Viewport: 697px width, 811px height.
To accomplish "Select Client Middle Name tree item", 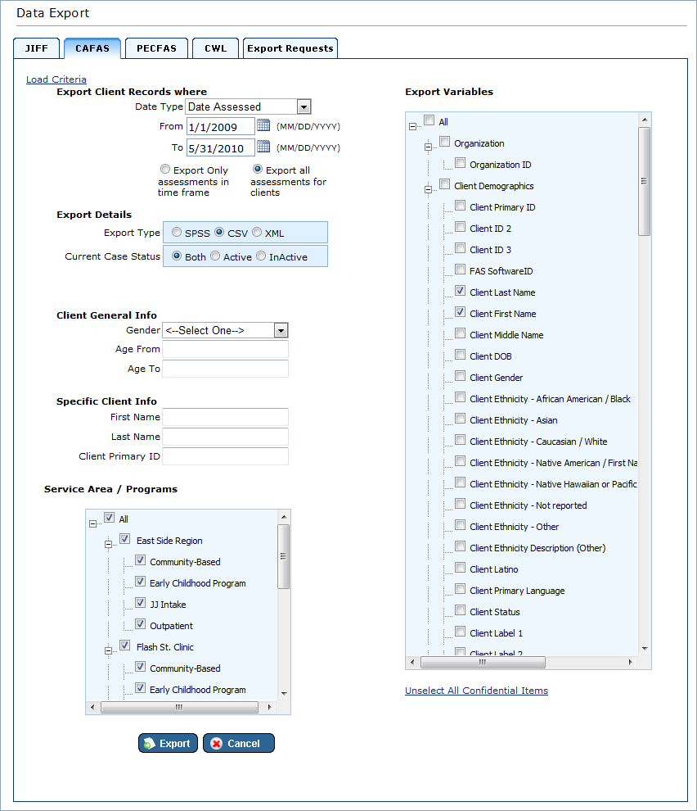I will [506, 335].
